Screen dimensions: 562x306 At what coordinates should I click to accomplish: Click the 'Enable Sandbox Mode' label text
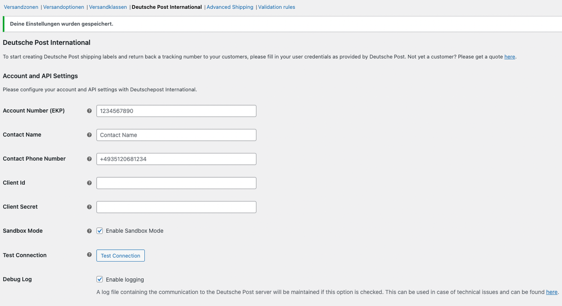[x=135, y=231]
